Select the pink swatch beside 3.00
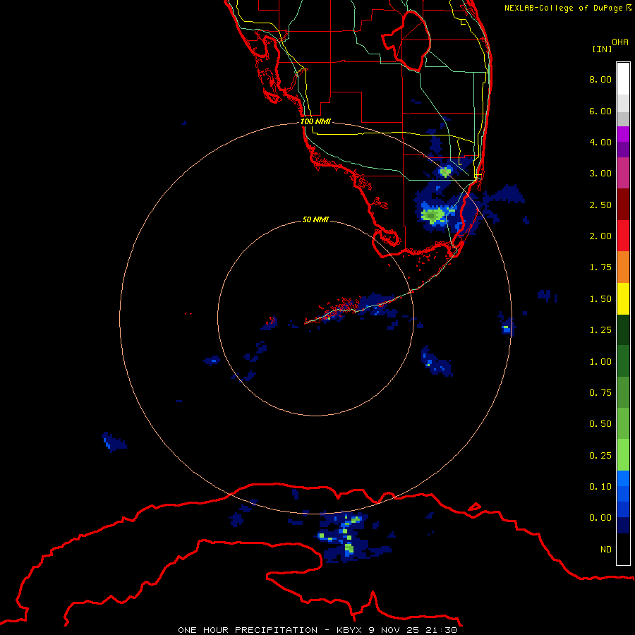635x635 pixels. click(623, 174)
